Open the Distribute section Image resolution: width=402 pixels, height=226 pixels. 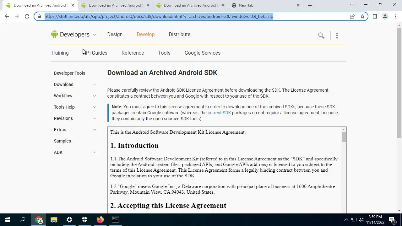coord(180,35)
